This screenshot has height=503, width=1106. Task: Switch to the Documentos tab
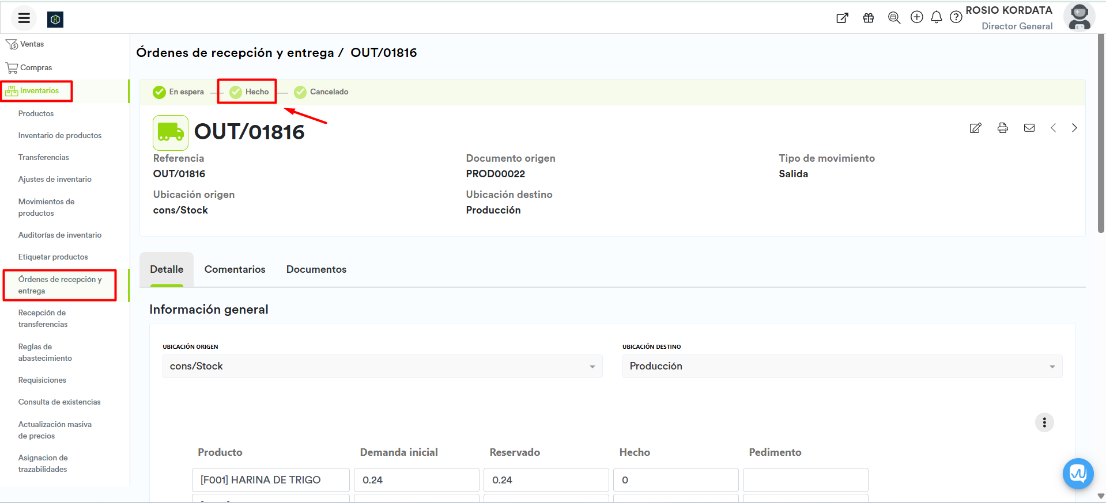[x=316, y=269]
